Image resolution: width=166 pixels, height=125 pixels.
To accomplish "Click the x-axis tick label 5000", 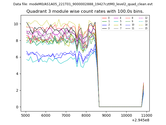I will (x=25, y=115).
